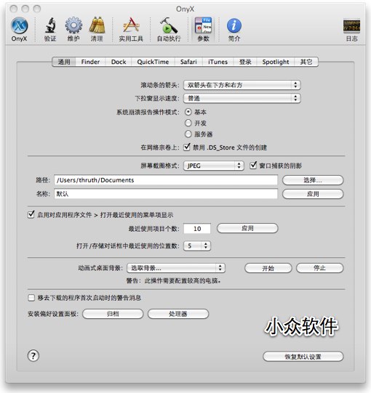371x393 pixels.
Task: Click the 路径 path input field
Action: point(166,180)
